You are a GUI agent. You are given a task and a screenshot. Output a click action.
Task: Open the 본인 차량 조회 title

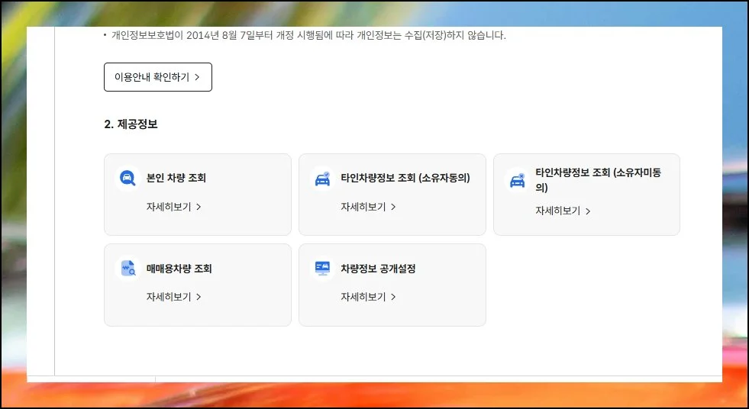point(176,179)
